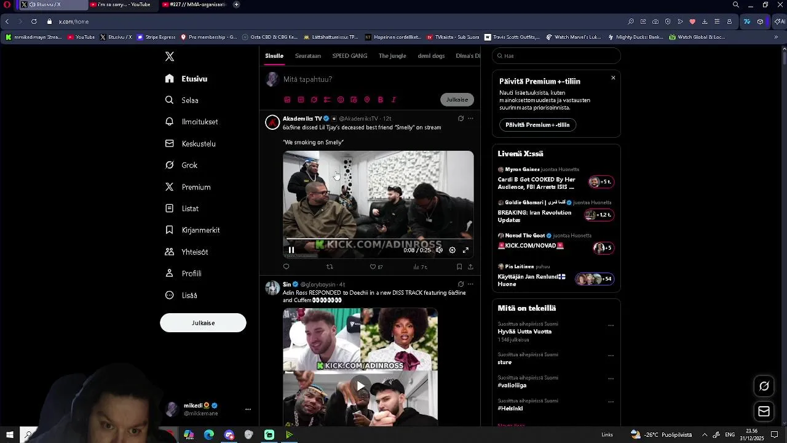Open Profiili profile page
Image resolution: width=787 pixels, height=443 pixels.
(183, 273)
